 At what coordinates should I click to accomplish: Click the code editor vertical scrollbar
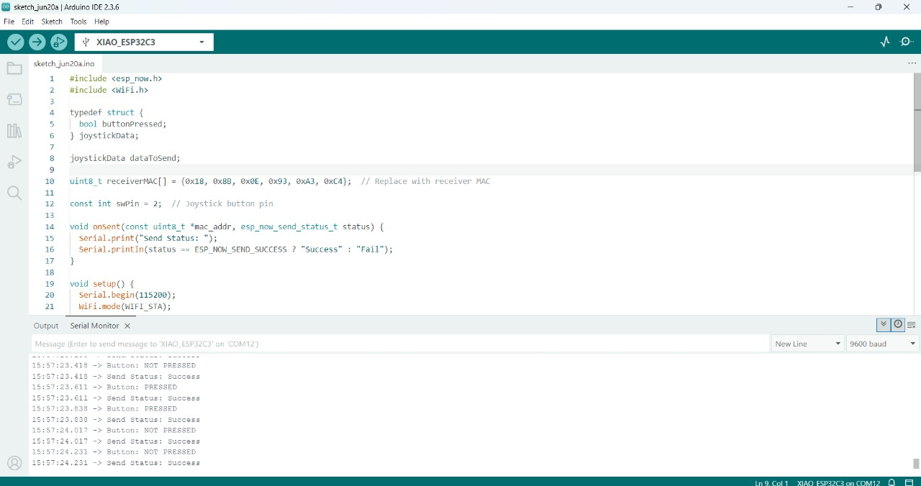pyautogui.click(x=917, y=123)
